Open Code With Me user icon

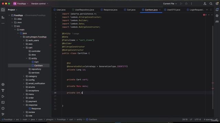205,4
